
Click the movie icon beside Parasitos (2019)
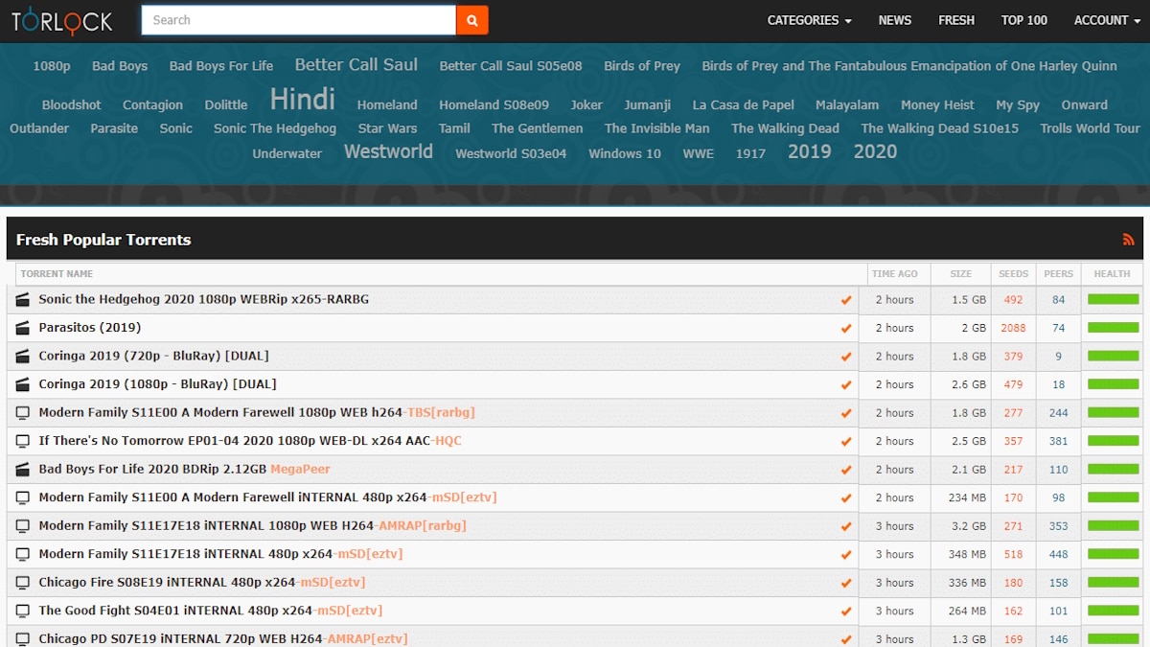tap(21, 328)
